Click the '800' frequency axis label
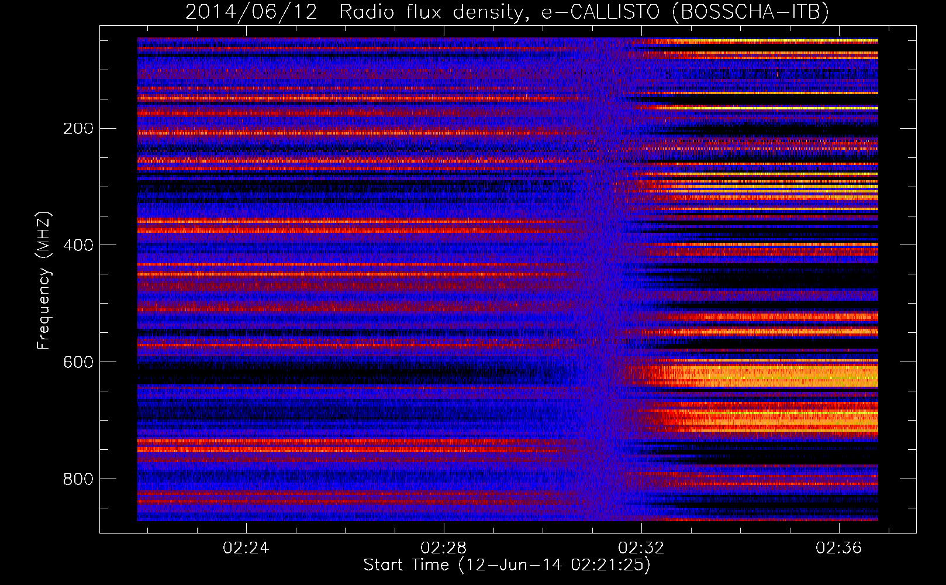This screenshot has height=585, width=946. click(78, 480)
